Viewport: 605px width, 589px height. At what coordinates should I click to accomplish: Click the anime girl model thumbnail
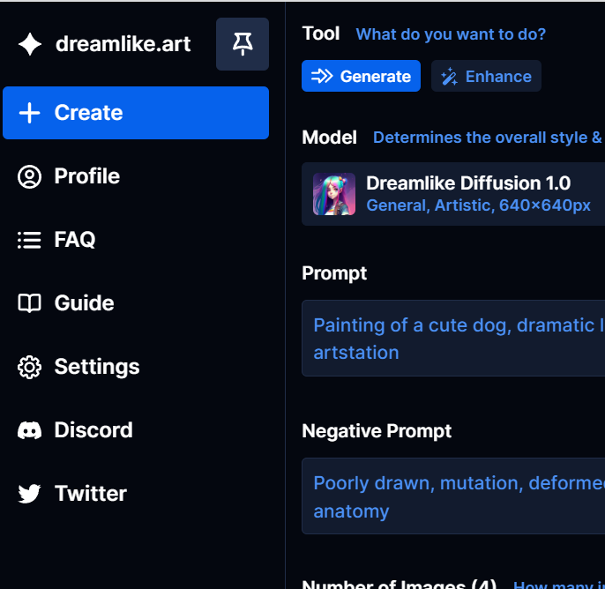[334, 194]
